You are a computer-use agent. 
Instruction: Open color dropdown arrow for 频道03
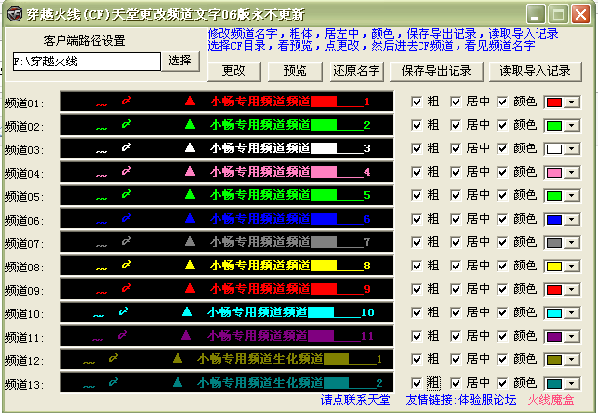pos(572,149)
